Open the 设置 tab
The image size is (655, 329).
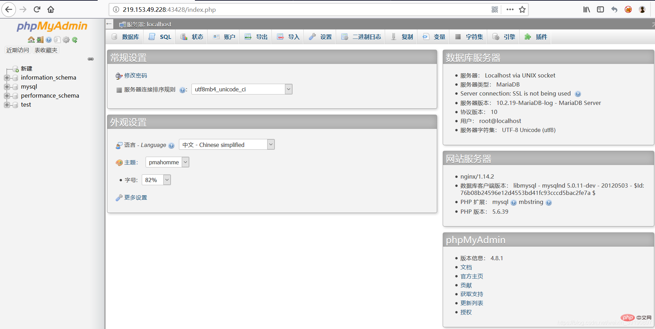[x=320, y=37]
